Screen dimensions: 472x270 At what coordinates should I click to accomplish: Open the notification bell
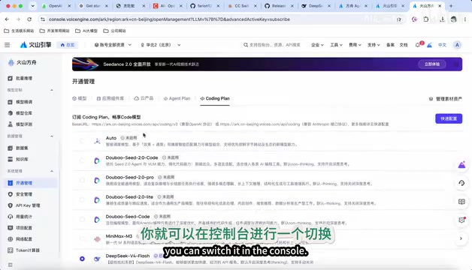click(x=418, y=45)
